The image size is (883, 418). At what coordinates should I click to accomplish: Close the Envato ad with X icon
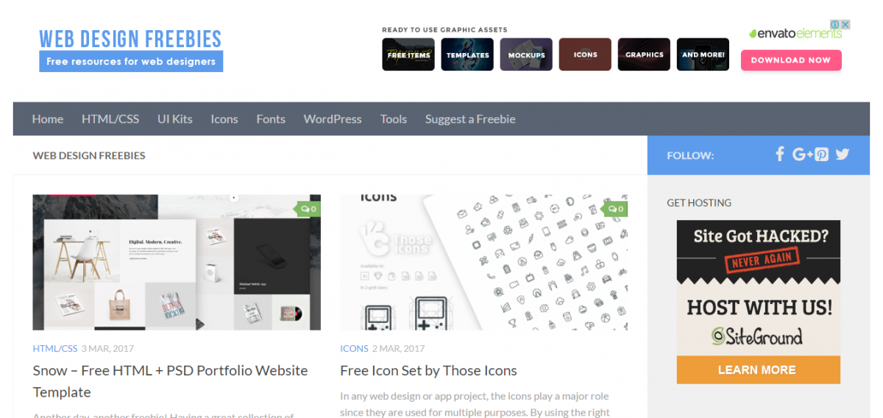pyautogui.click(x=846, y=24)
